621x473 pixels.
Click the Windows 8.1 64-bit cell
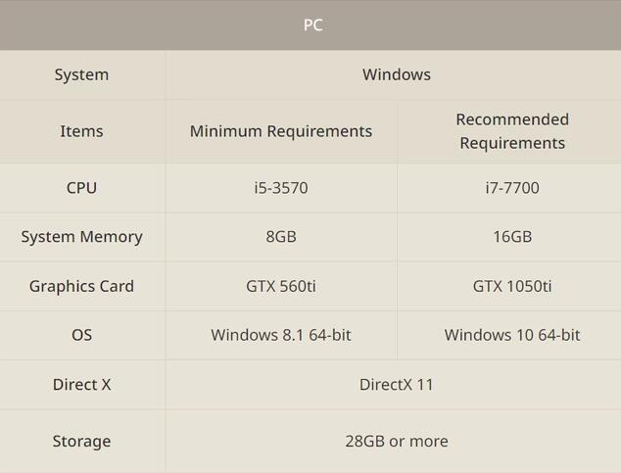281,335
